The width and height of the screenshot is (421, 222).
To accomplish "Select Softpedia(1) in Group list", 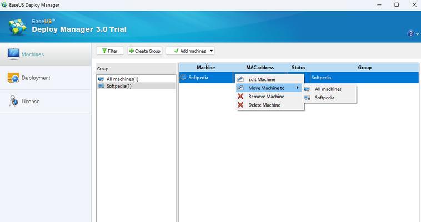I will point(136,86).
